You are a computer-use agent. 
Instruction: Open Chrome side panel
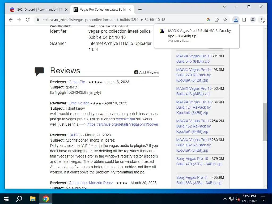244,20
